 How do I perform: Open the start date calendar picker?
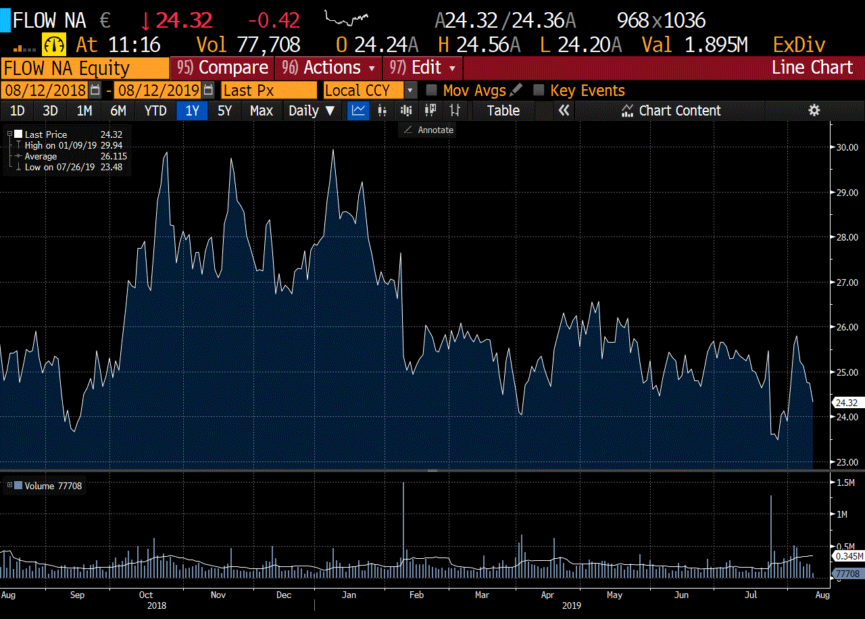[x=95, y=90]
